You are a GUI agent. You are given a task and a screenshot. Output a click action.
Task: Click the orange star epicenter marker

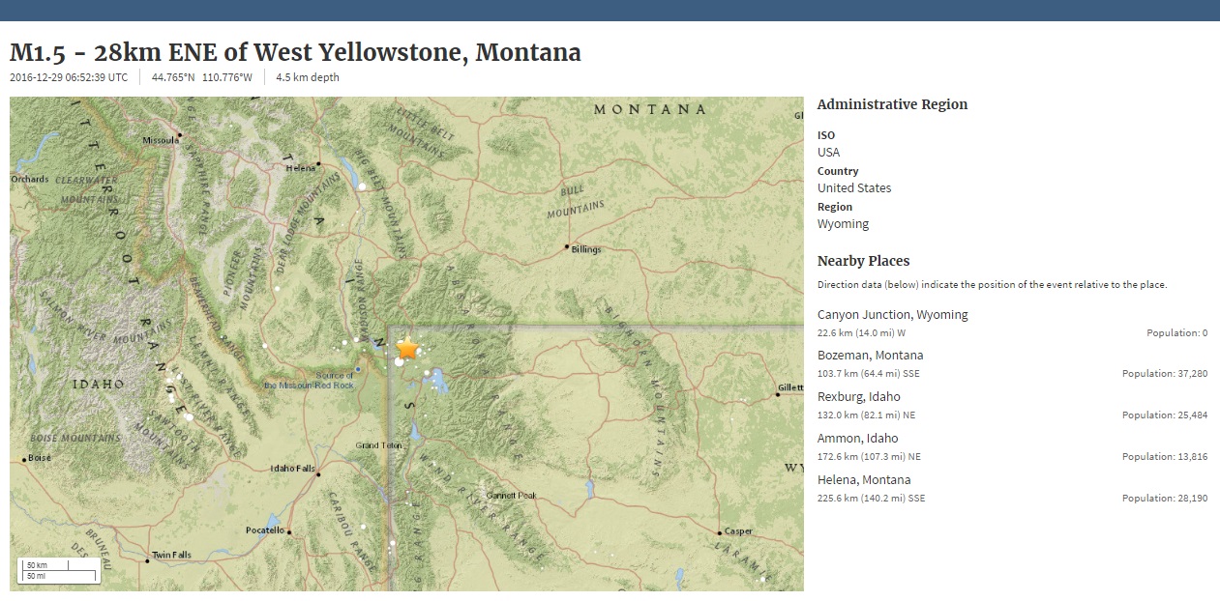[407, 348]
